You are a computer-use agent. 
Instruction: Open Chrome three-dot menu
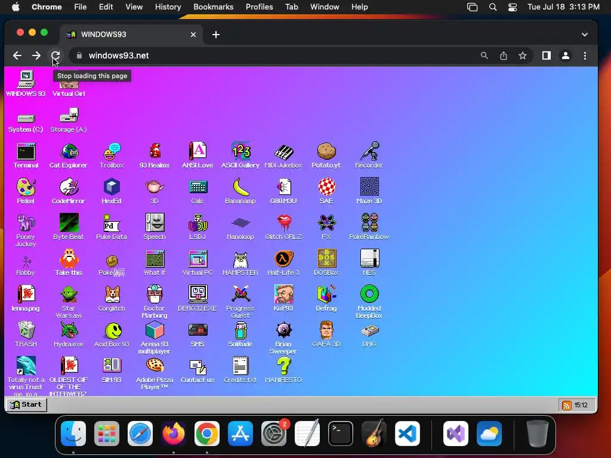(x=585, y=55)
